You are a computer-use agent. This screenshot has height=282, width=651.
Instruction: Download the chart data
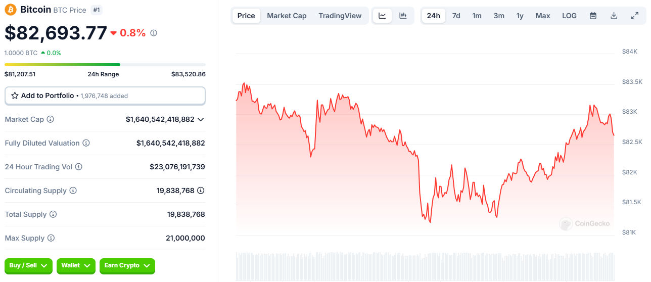[x=614, y=16]
